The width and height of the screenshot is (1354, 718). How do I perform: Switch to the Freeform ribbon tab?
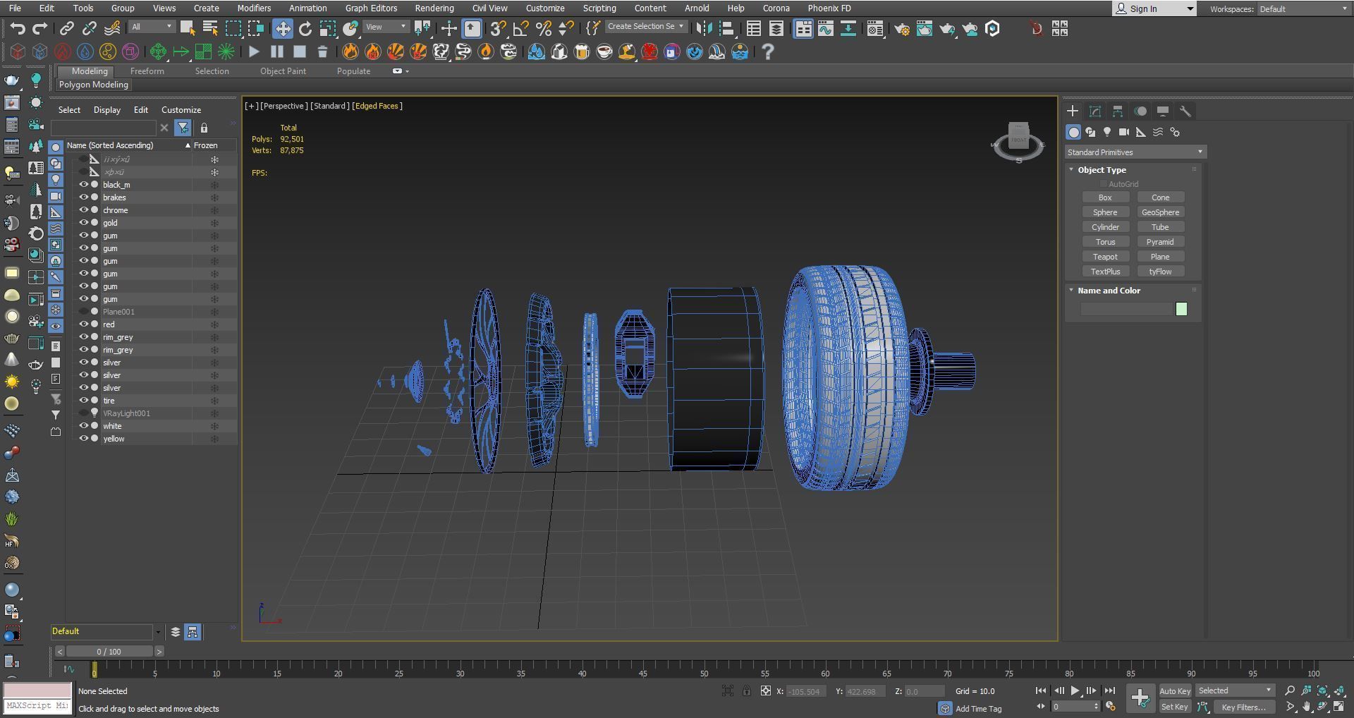click(147, 71)
